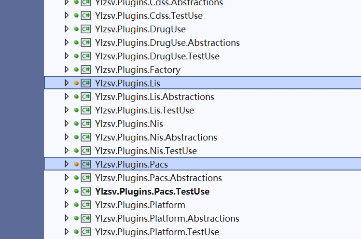Select the Ylzsv.Plugins.Nis.Abstractions project
The height and width of the screenshot is (239, 361).
[156, 137]
